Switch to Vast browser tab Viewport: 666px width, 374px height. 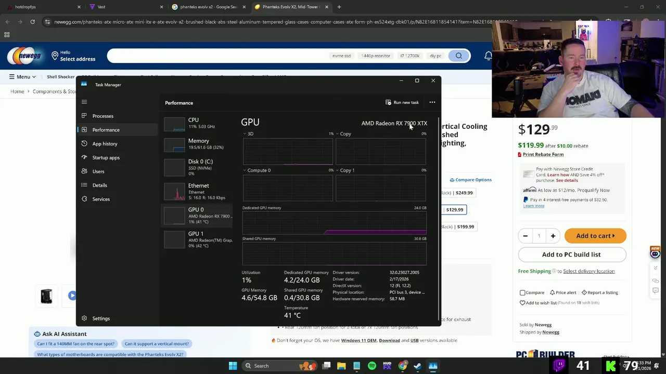(125, 7)
